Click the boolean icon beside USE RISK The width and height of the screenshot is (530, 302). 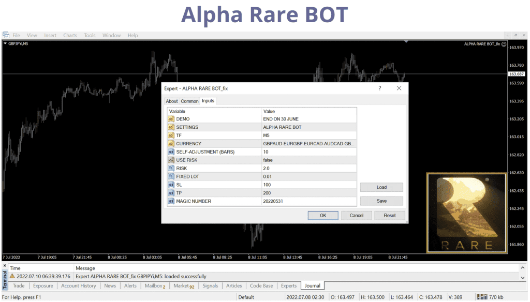(171, 160)
